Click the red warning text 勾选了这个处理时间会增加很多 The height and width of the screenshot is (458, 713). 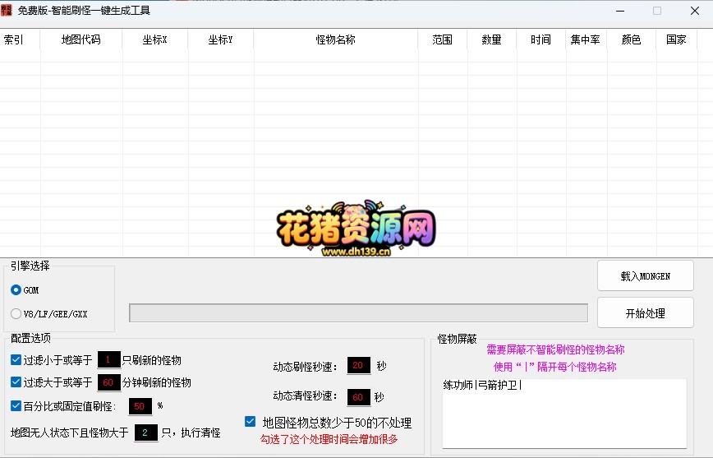point(329,439)
